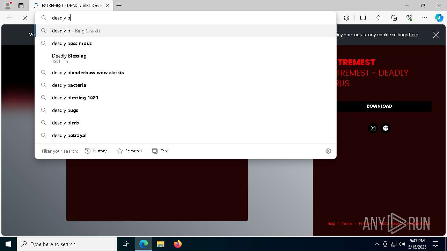Toggle split screen view icon
This screenshot has width=447, height=251.
coord(363,18)
